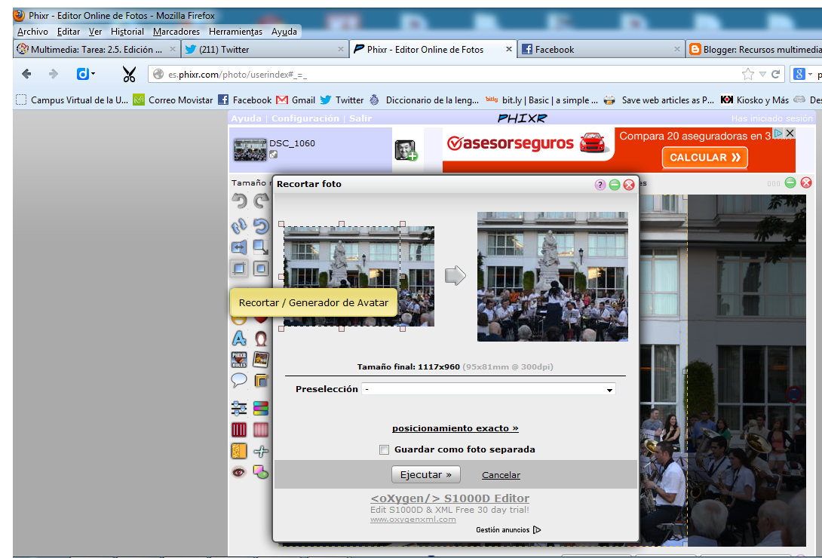822x558 pixels.
Task: Open the Kiosko y Más bookmark
Action: tap(754, 100)
